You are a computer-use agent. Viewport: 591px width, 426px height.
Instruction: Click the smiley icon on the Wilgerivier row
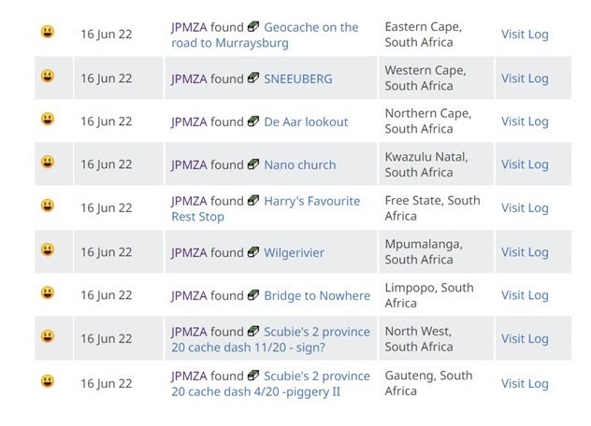(48, 250)
